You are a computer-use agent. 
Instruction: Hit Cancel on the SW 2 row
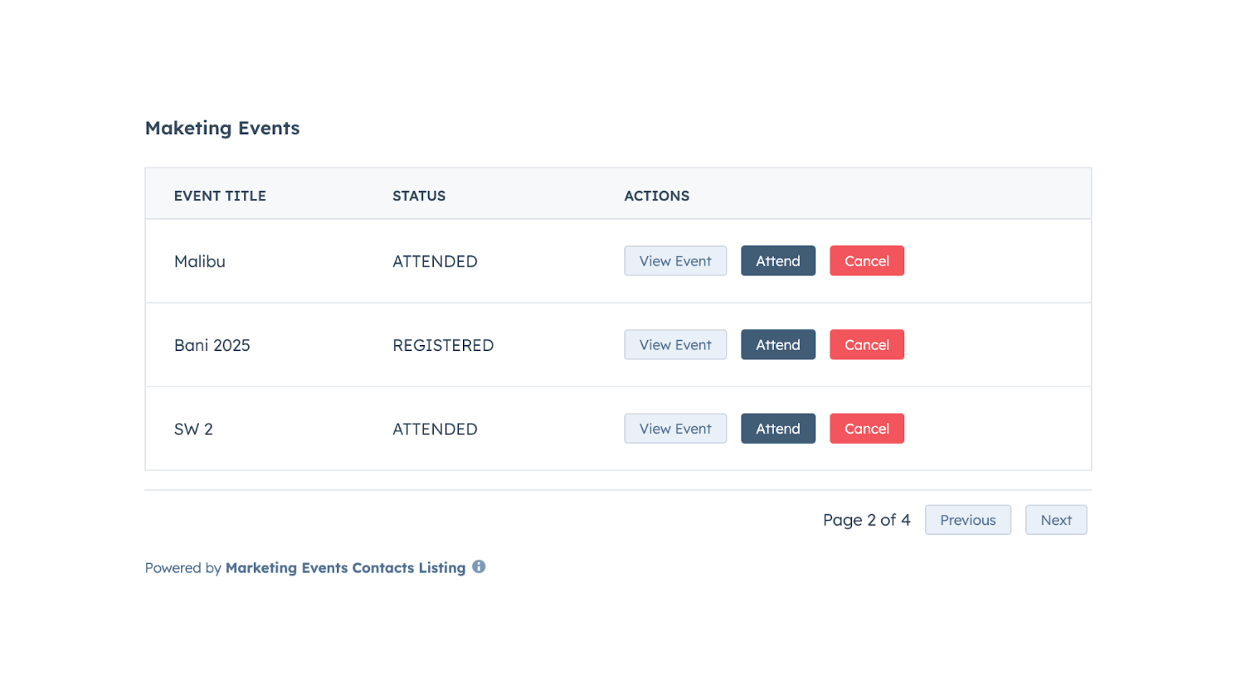[866, 429]
